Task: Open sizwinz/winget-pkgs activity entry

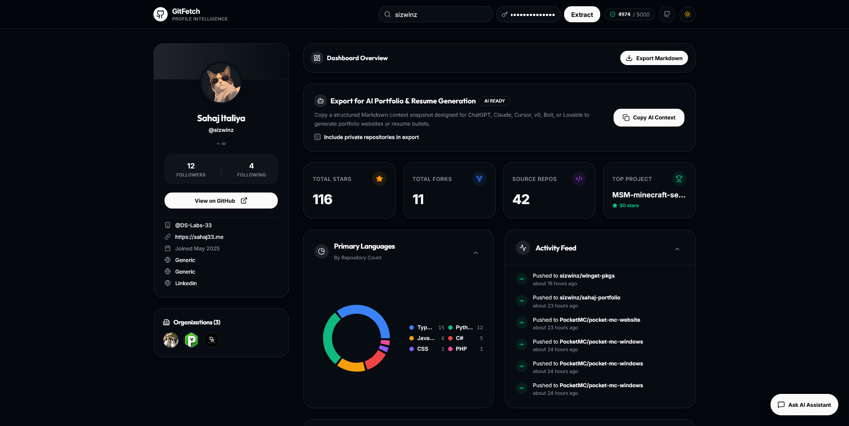Action: (587, 276)
